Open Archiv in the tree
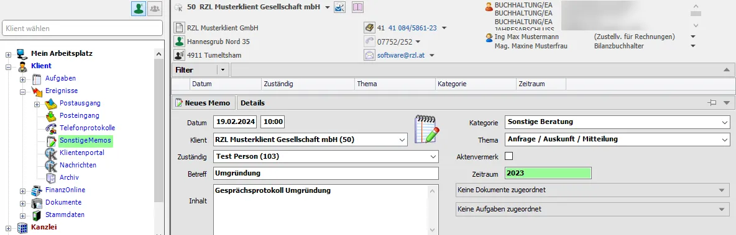Viewport: 736px width, 235px height. pos(69,177)
